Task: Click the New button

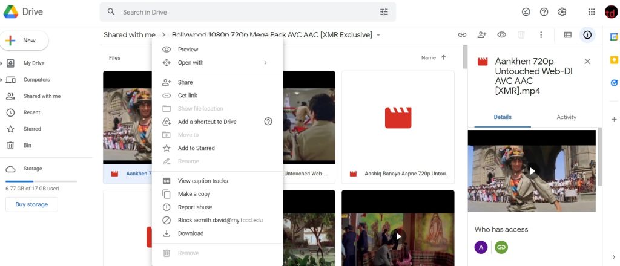Action: tap(24, 41)
